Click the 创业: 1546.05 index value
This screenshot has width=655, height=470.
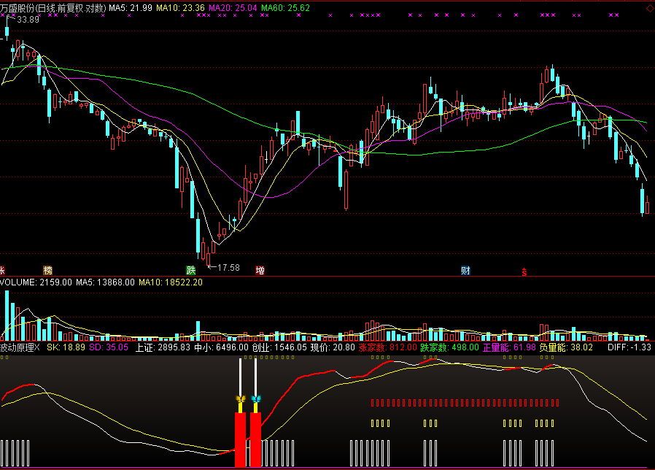pos(279,347)
